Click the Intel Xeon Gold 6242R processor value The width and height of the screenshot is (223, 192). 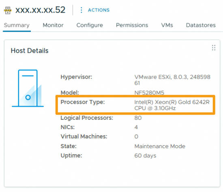(x=172, y=105)
